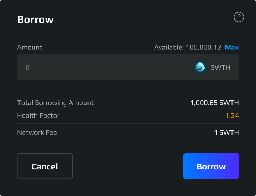The width and height of the screenshot is (256, 196).
Task: Select the 1,000.65 SWTH total value
Action: coord(214,103)
